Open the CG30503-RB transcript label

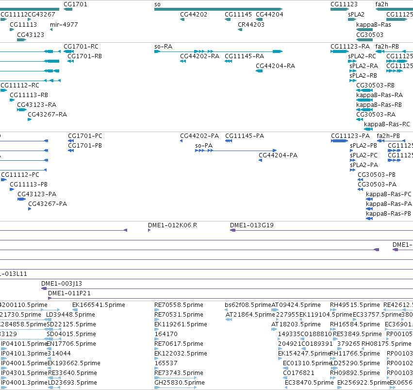click(x=375, y=85)
